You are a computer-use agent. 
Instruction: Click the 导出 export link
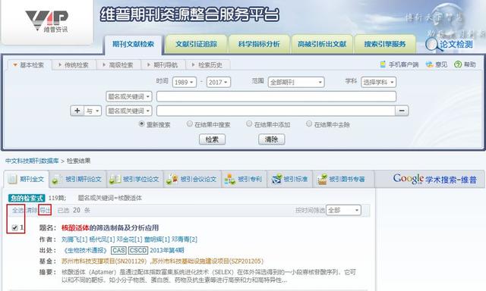click(45, 210)
